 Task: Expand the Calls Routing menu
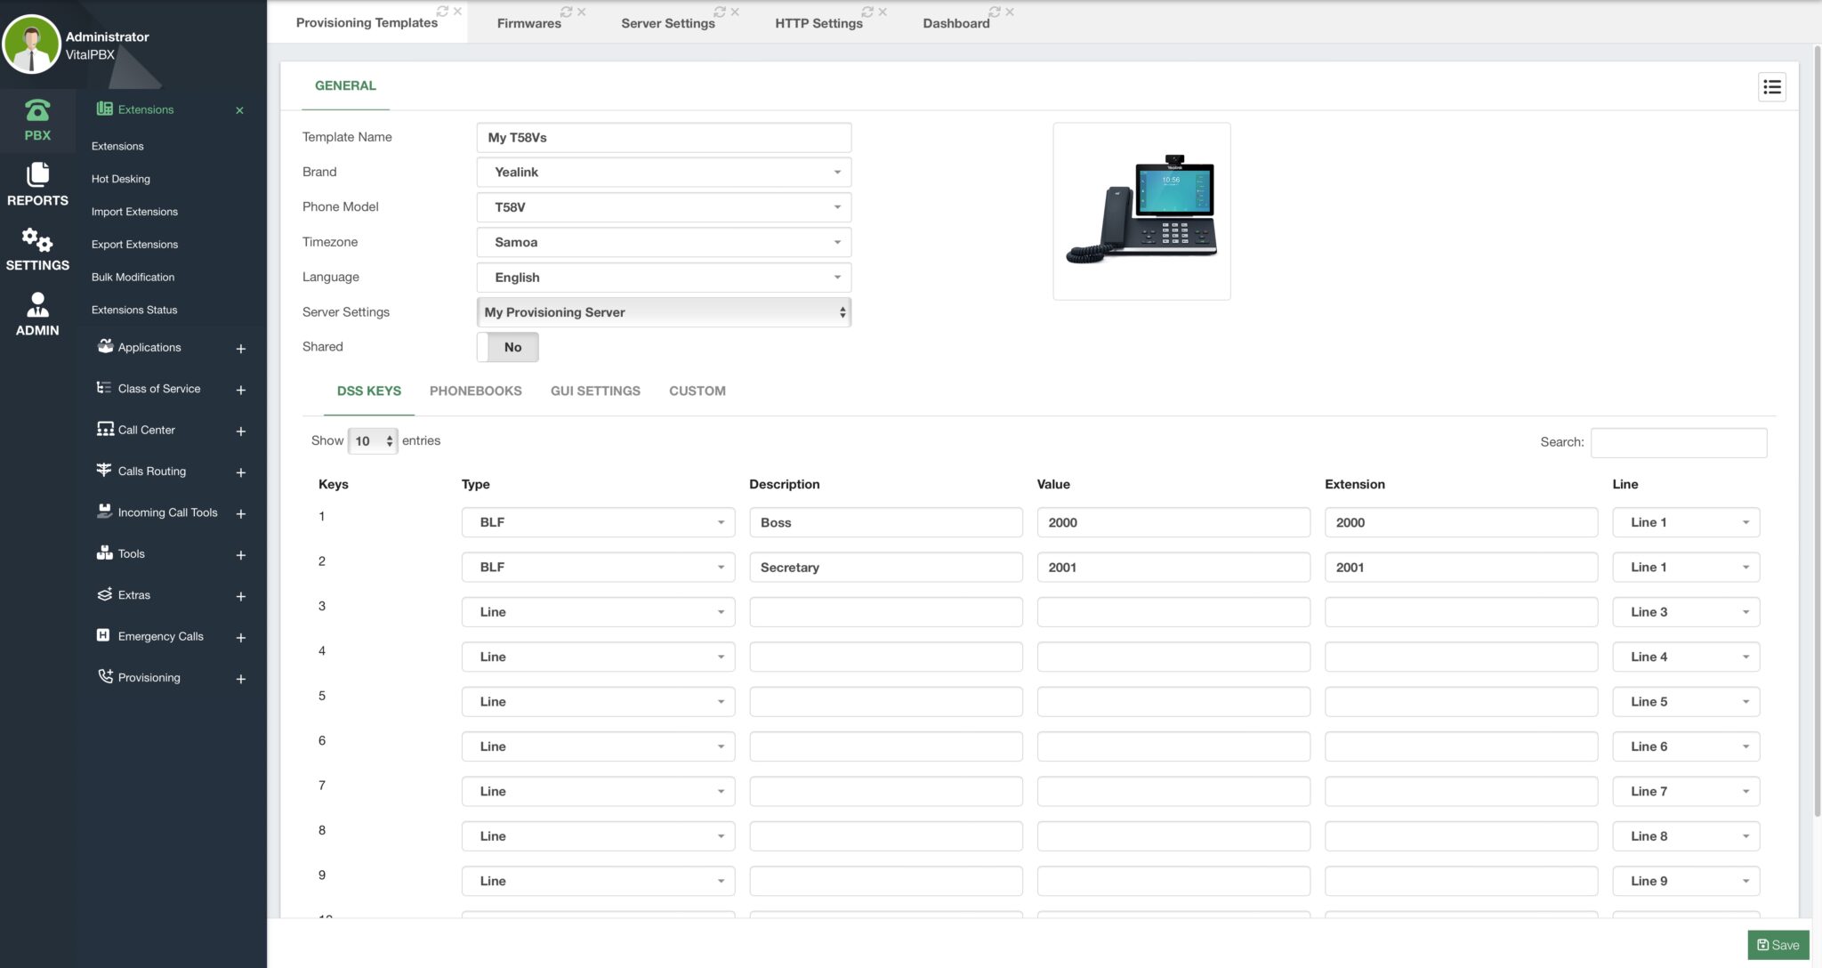(240, 472)
